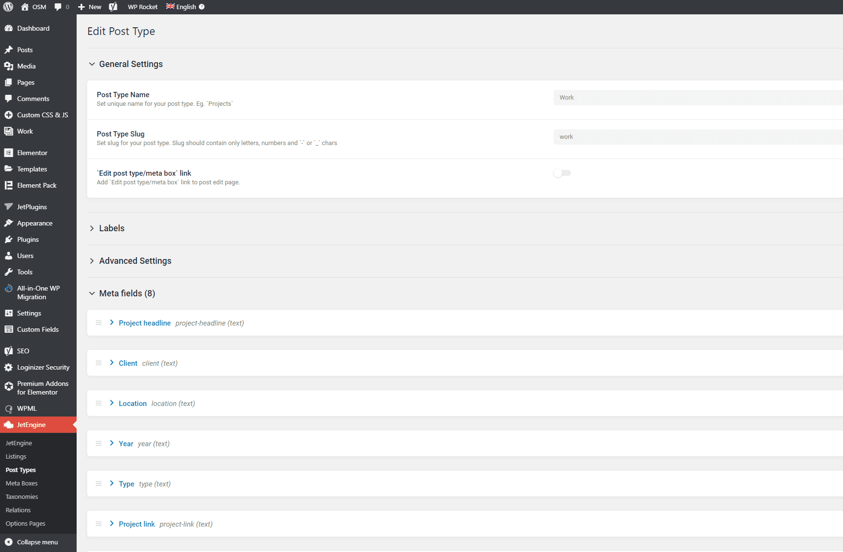The image size is (843, 552).
Task: Open All-in-One WP Migration icon
Action: coord(9,288)
